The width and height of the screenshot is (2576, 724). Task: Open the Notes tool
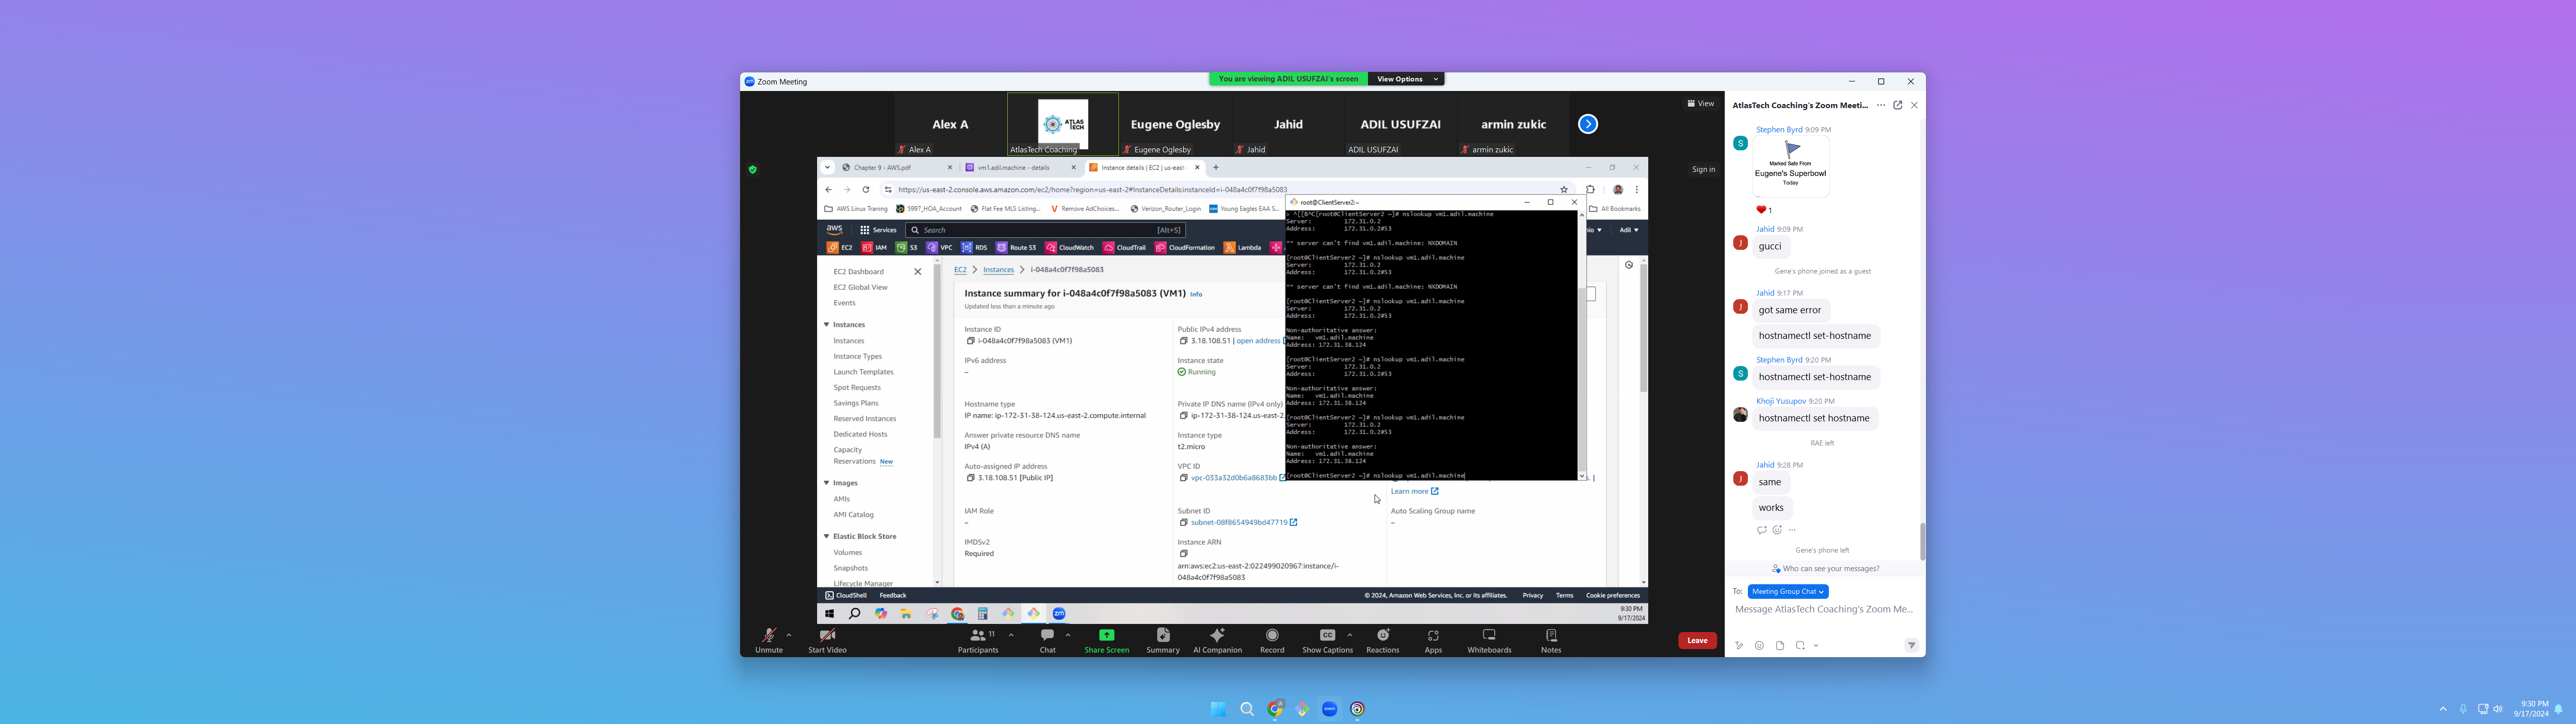point(1551,640)
